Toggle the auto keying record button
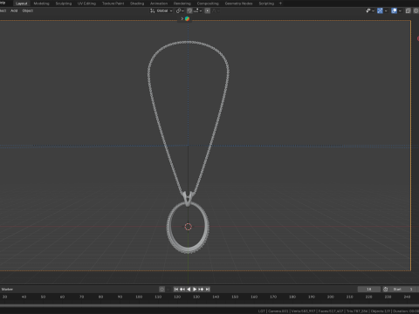419x314 pixels. click(x=161, y=289)
